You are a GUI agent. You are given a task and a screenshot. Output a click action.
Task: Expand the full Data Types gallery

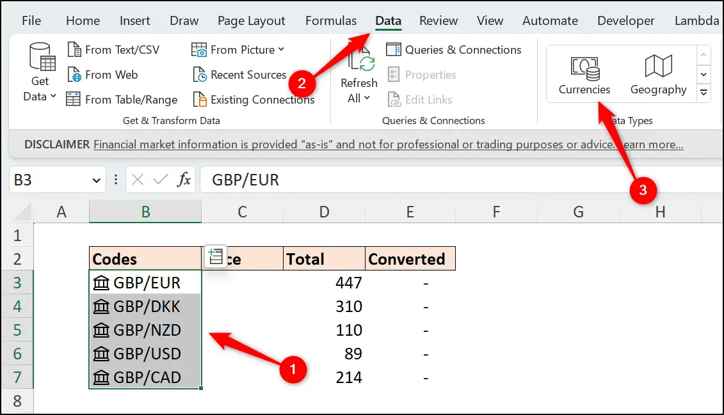point(704,93)
